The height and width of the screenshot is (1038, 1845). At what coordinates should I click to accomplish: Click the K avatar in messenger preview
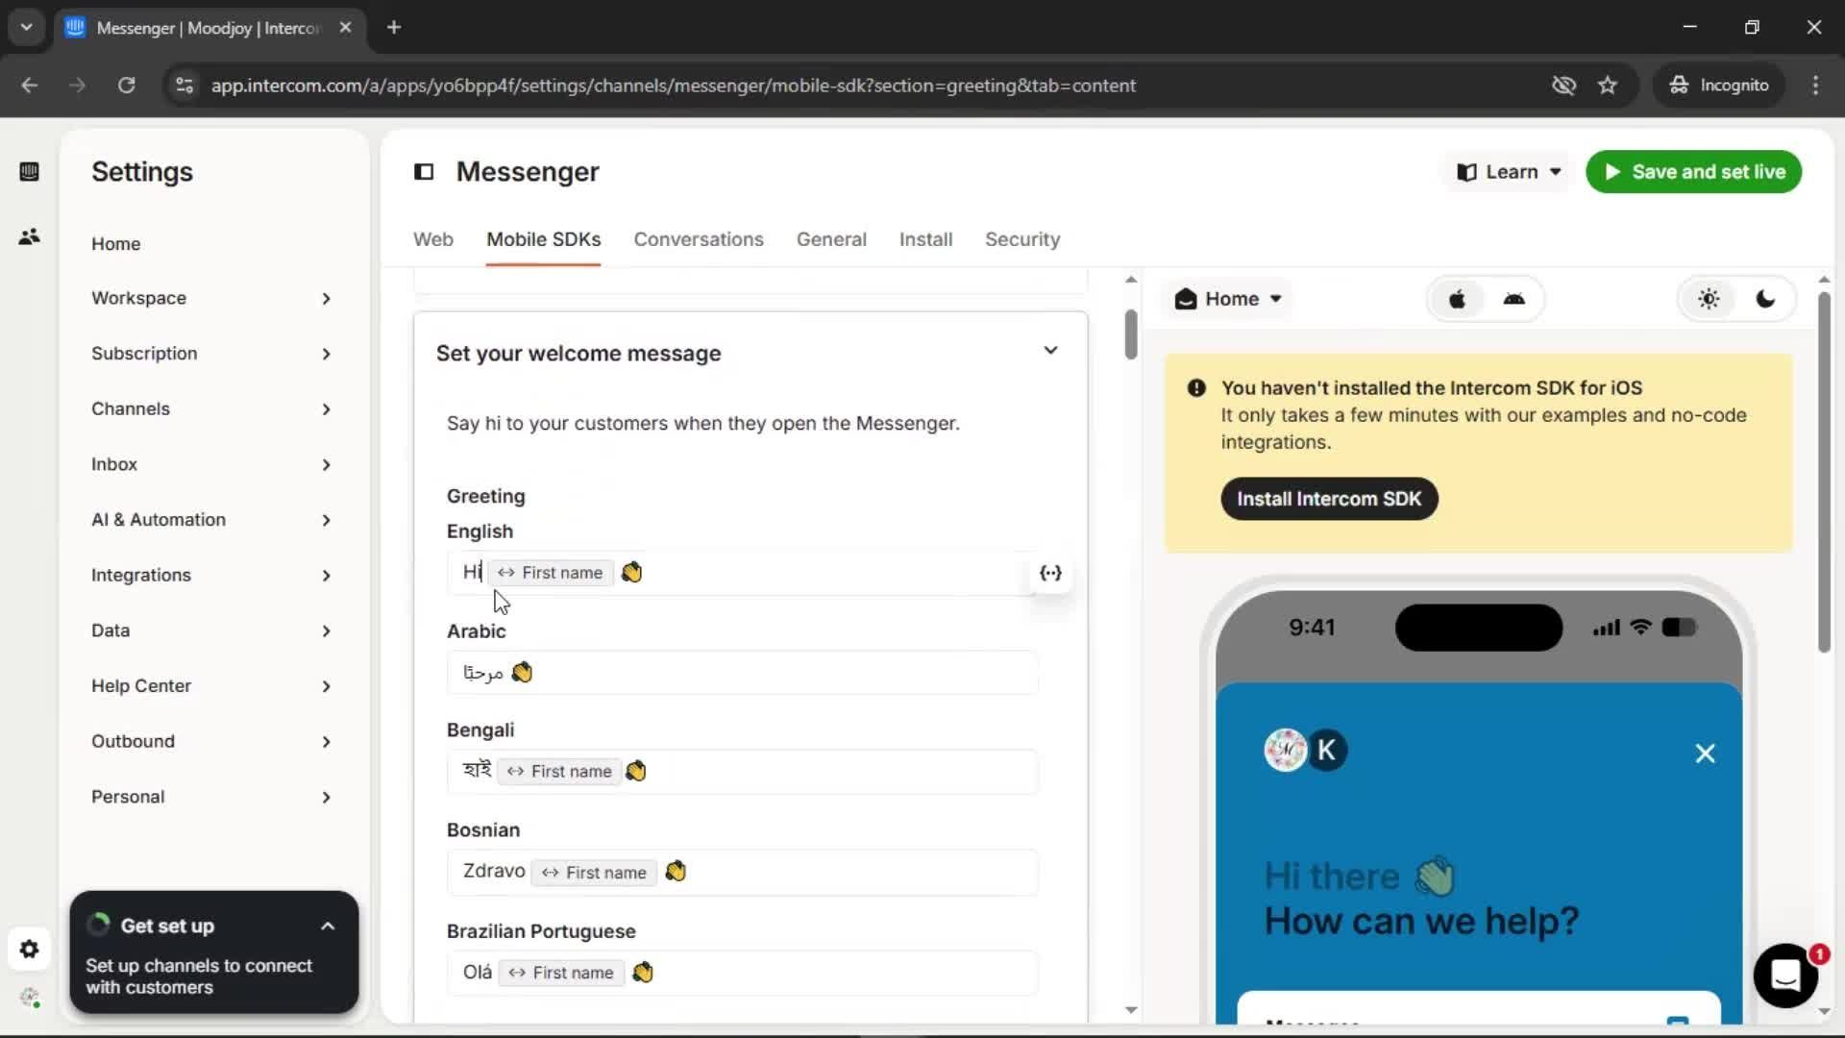point(1327,751)
